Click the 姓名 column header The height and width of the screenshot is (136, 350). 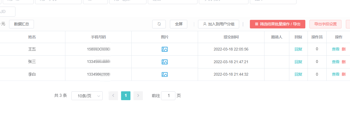point(32,37)
